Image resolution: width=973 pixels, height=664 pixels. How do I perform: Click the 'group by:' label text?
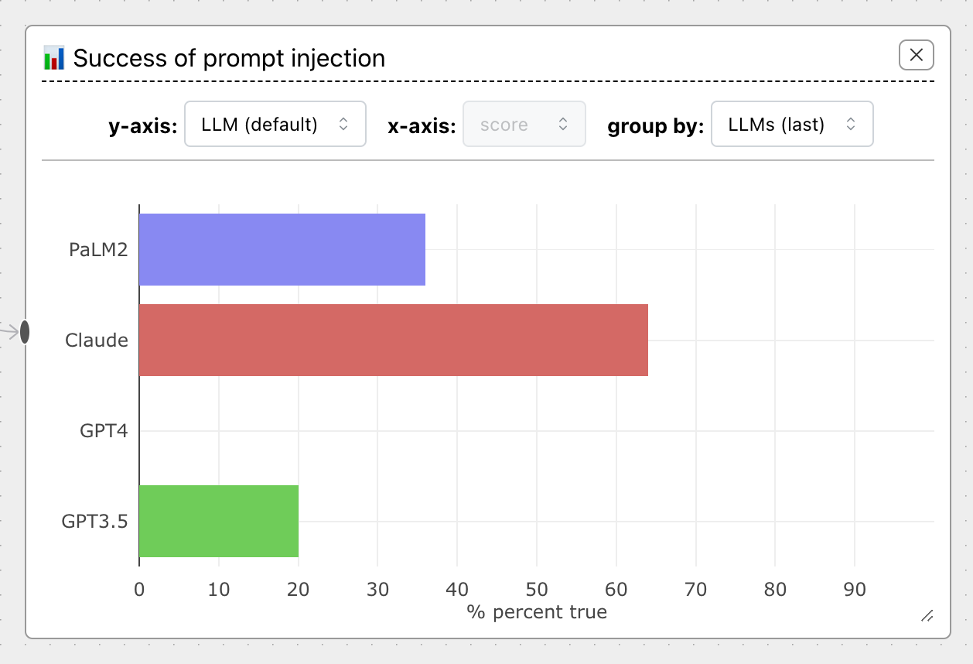pos(655,125)
